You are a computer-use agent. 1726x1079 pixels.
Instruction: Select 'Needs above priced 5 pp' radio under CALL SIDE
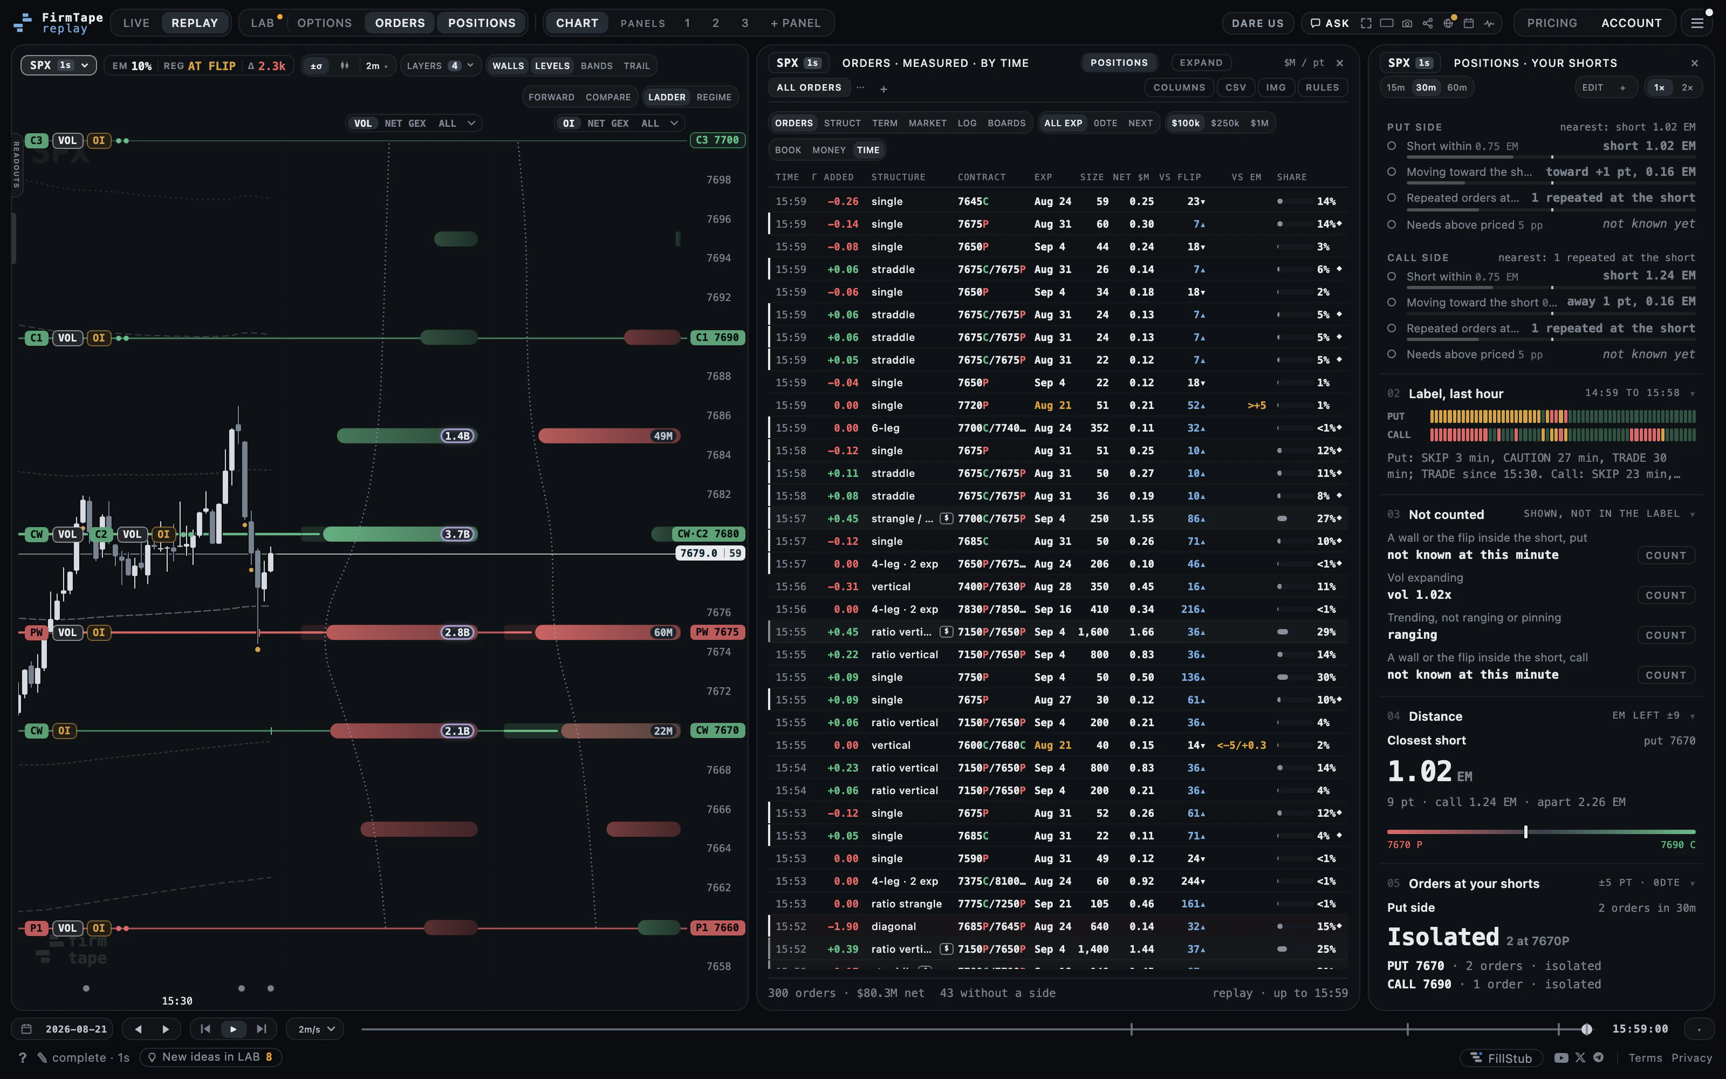pos(1392,354)
